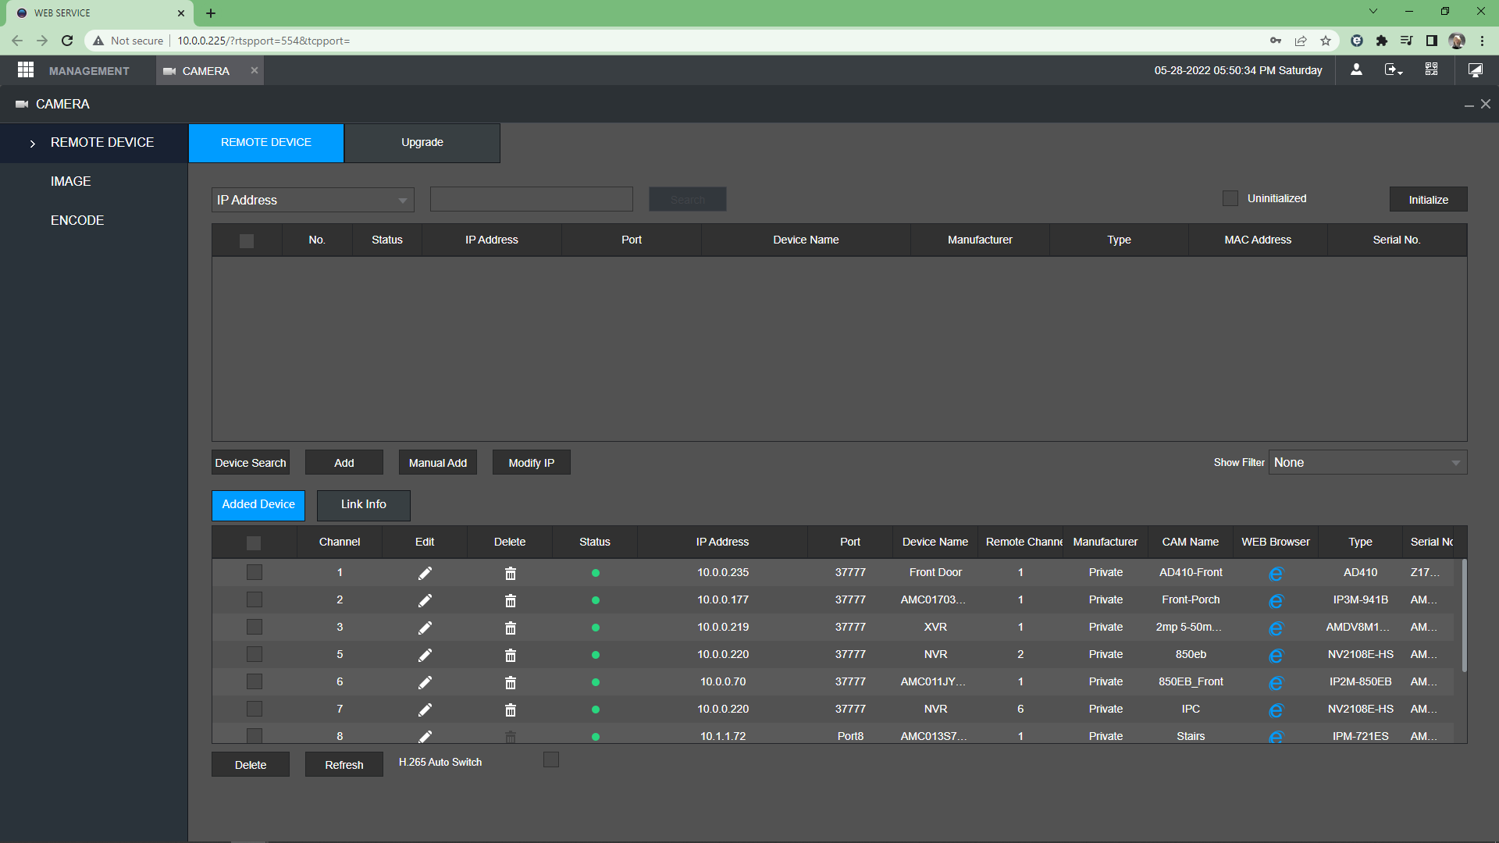Select the REMOTE DEVICE blue tab
This screenshot has height=843, width=1499.
[x=266, y=143]
